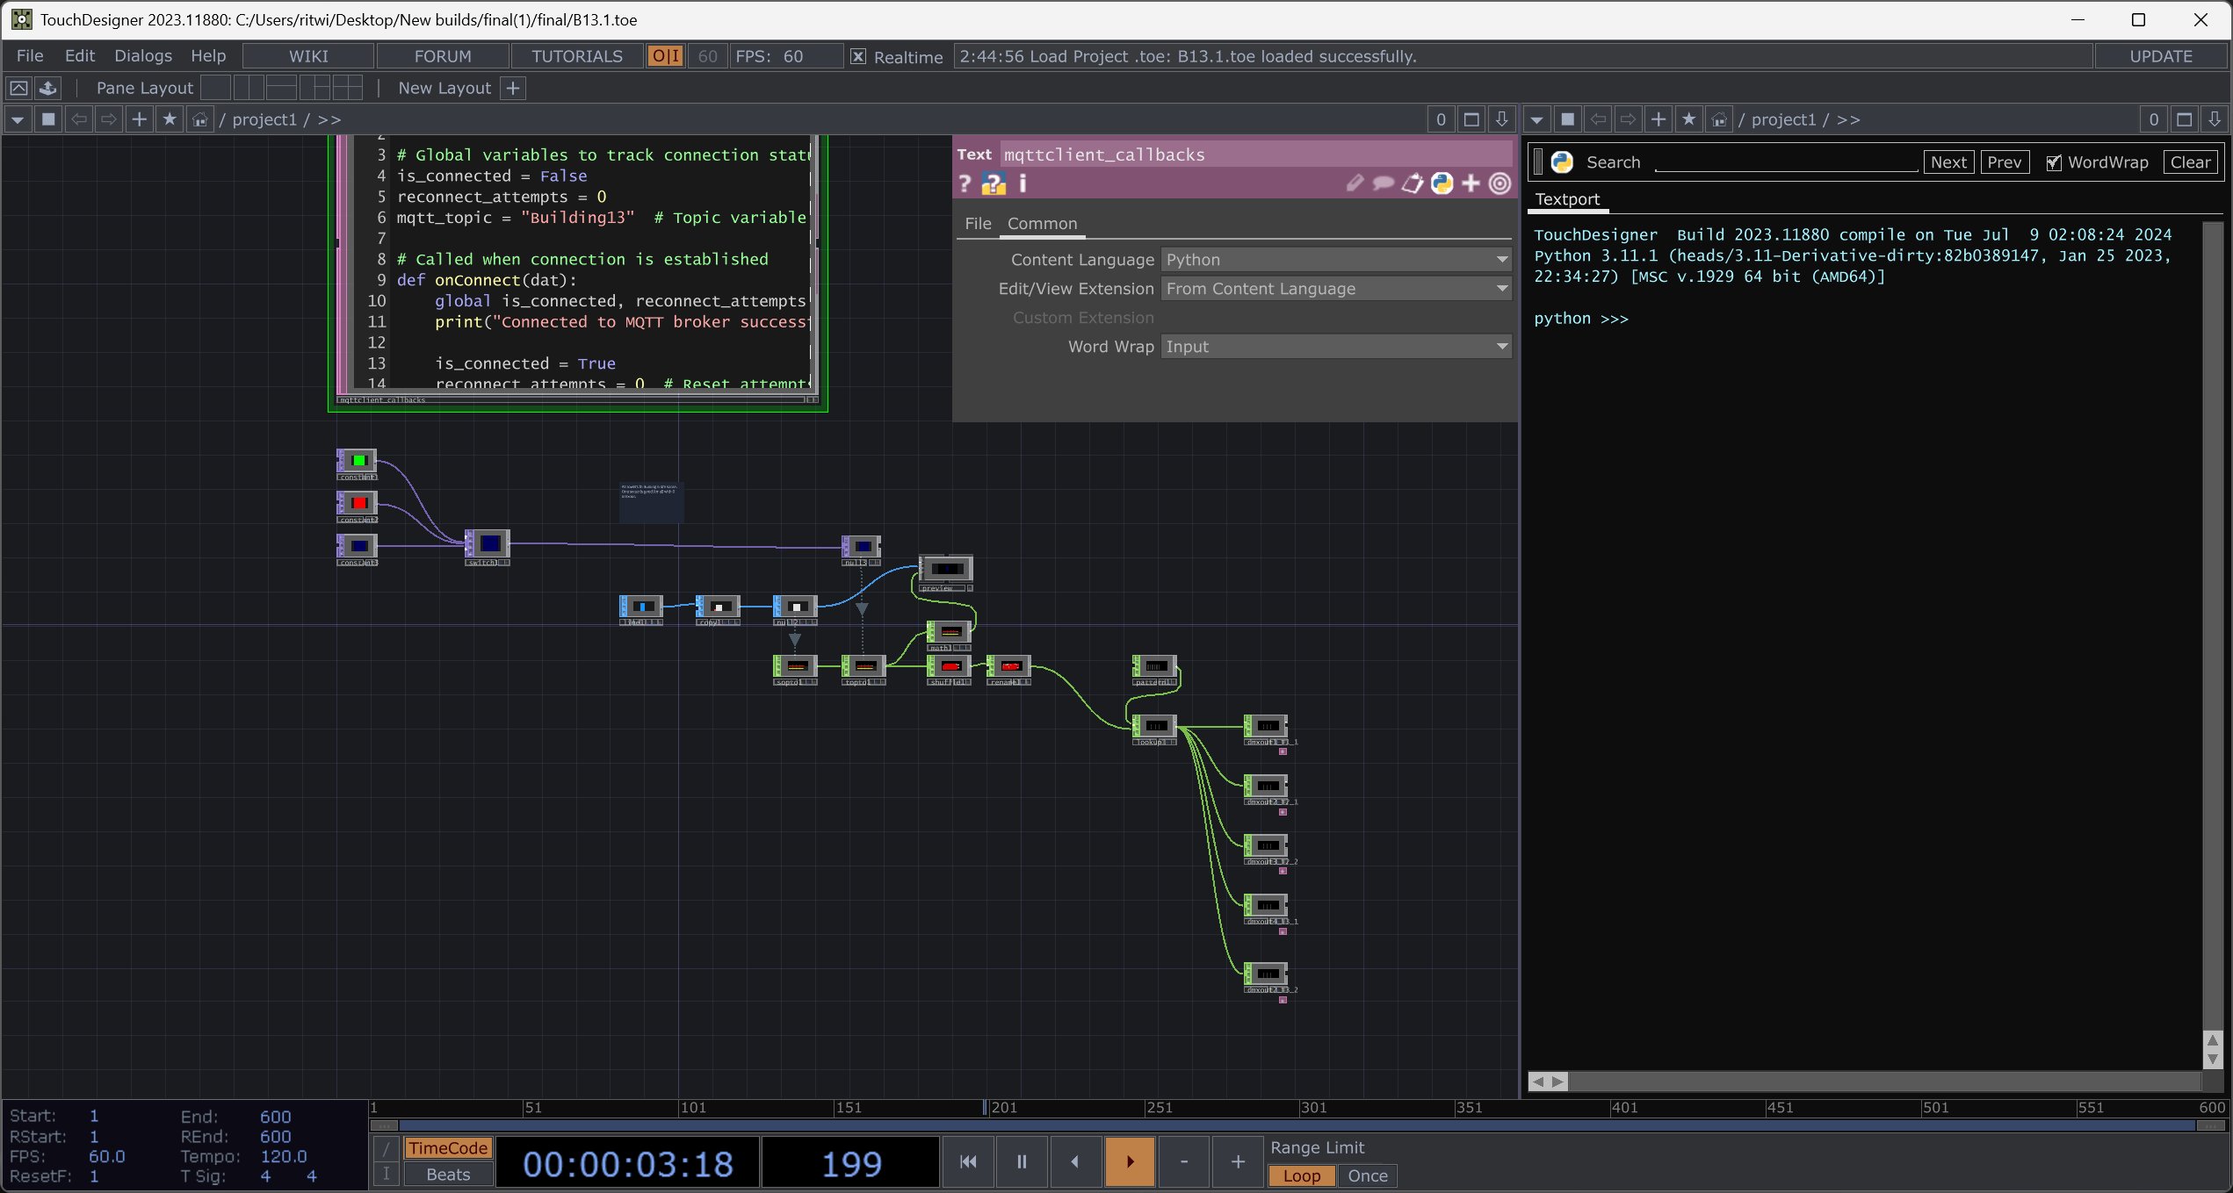The width and height of the screenshot is (2233, 1193).
Task: Select the single pane layout icon
Action: (215, 88)
